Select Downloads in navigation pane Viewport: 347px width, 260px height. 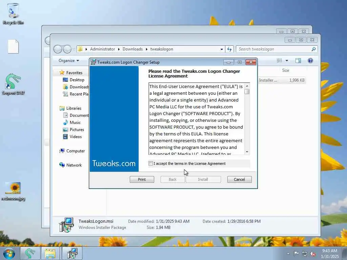76,87
